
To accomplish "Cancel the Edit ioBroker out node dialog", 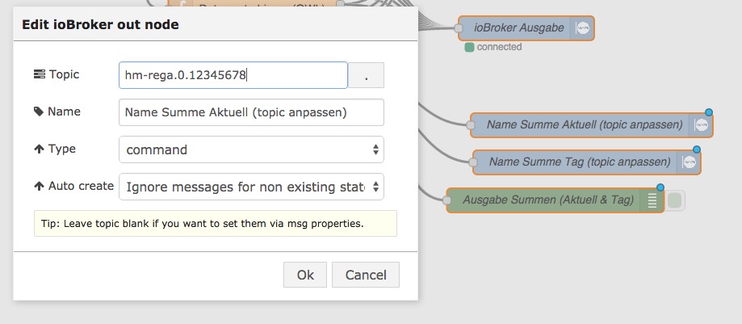I will point(366,275).
